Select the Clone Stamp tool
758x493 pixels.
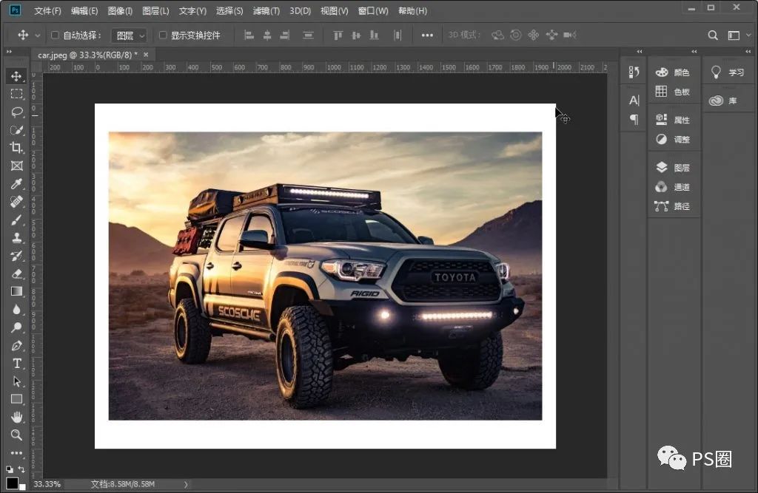16,237
